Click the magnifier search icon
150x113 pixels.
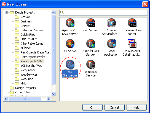tap(62, 12)
